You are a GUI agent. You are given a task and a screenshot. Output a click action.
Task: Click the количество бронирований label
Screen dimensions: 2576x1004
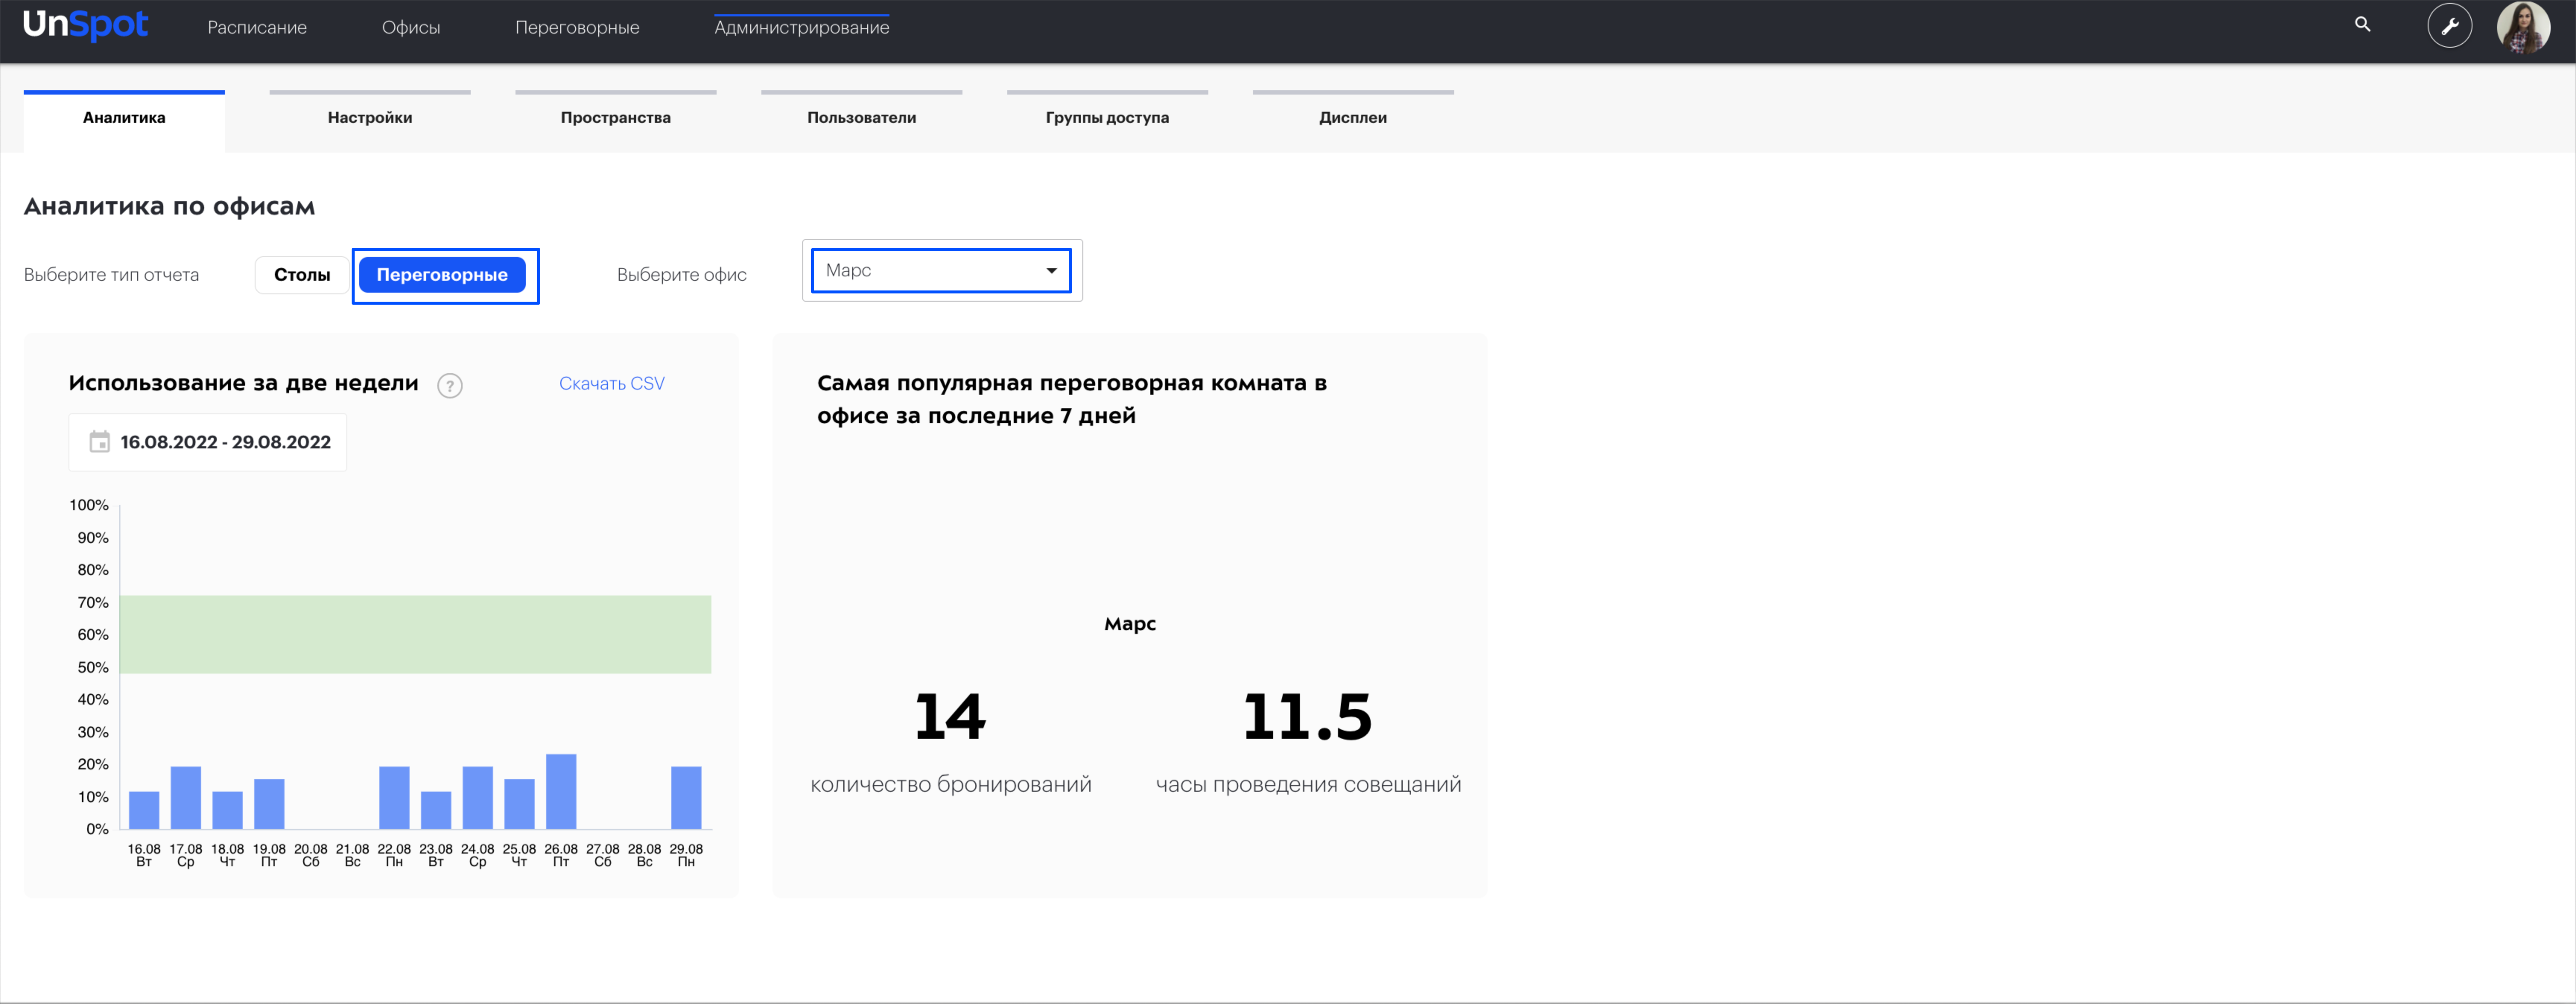pyautogui.click(x=951, y=785)
